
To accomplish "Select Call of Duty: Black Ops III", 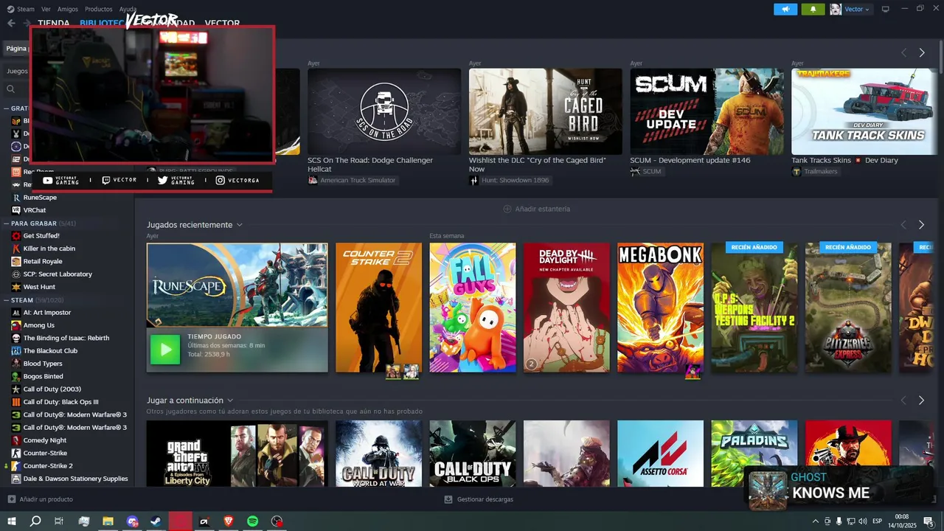I will point(60,402).
